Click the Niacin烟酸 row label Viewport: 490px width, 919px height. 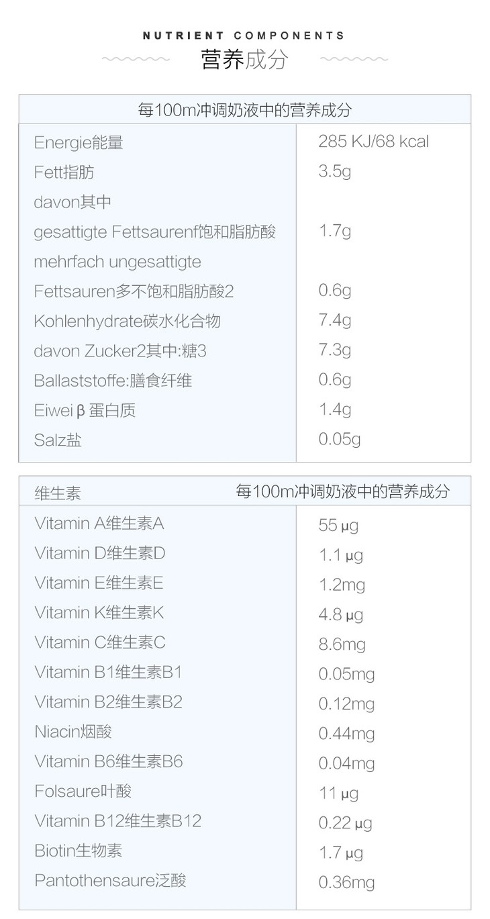click(x=73, y=731)
